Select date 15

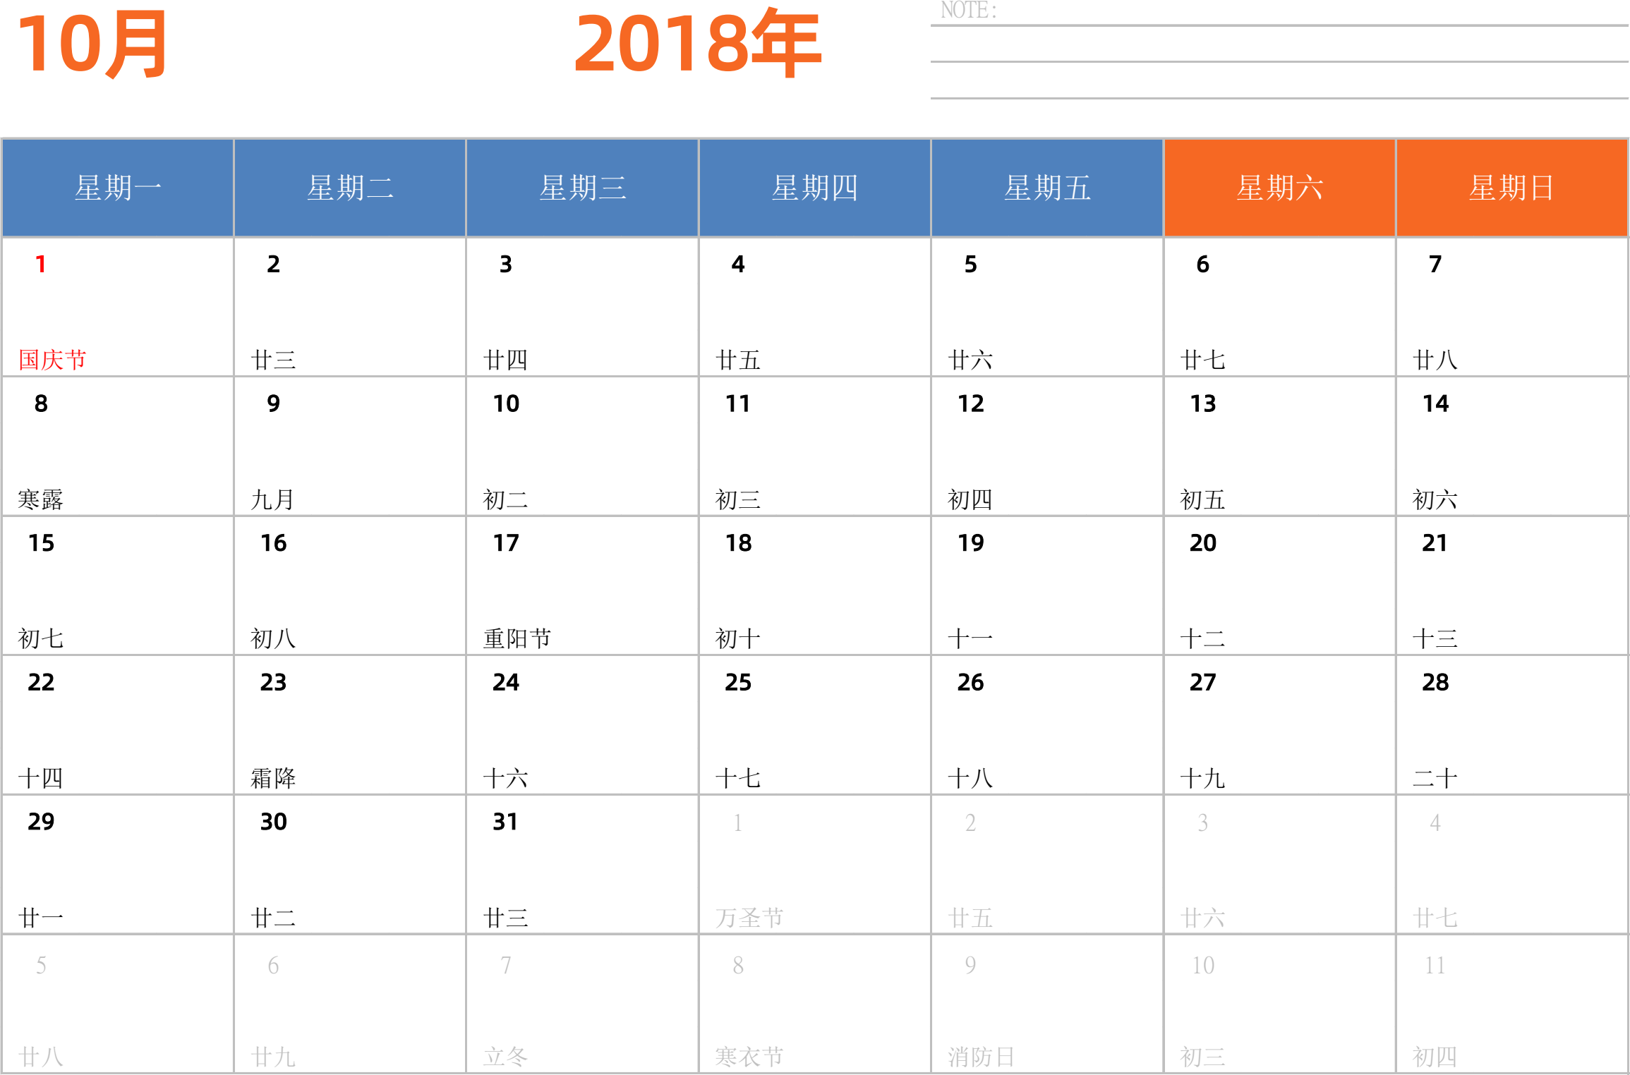pyautogui.click(x=41, y=543)
